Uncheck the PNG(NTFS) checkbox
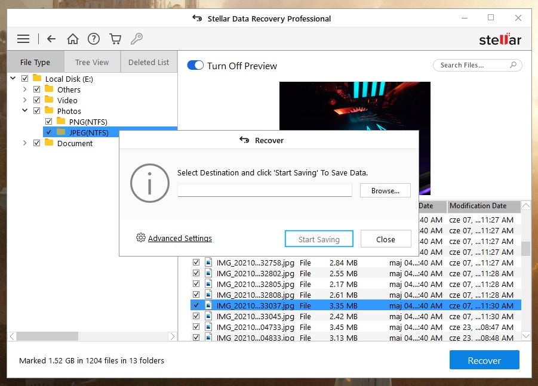This screenshot has width=538, height=386. click(49, 121)
